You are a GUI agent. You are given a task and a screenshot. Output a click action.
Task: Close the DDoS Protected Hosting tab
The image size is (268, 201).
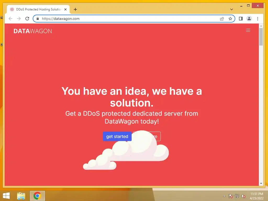pyautogui.click(x=65, y=9)
